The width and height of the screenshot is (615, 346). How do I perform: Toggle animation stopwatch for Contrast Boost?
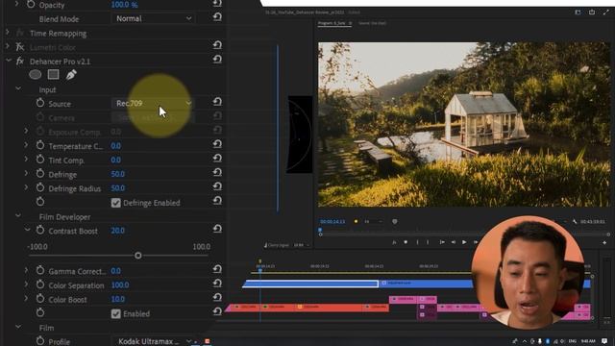pyautogui.click(x=40, y=231)
